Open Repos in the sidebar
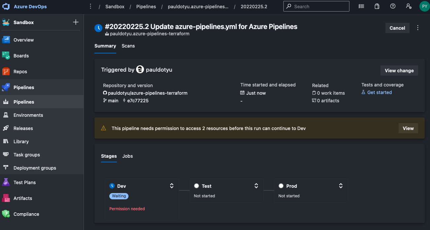This screenshot has width=430, height=230. [20, 72]
